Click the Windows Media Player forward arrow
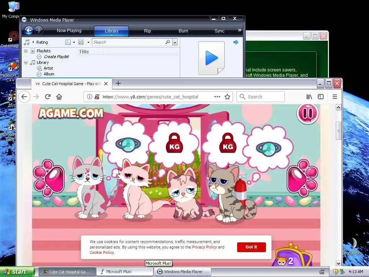The height and width of the screenshot is (277, 369). click(39, 30)
